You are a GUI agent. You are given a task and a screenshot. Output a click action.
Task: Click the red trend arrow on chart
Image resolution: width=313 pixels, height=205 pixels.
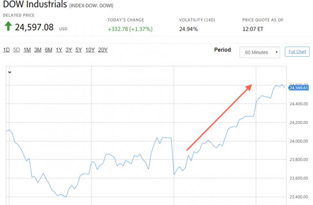click(x=219, y=118)
